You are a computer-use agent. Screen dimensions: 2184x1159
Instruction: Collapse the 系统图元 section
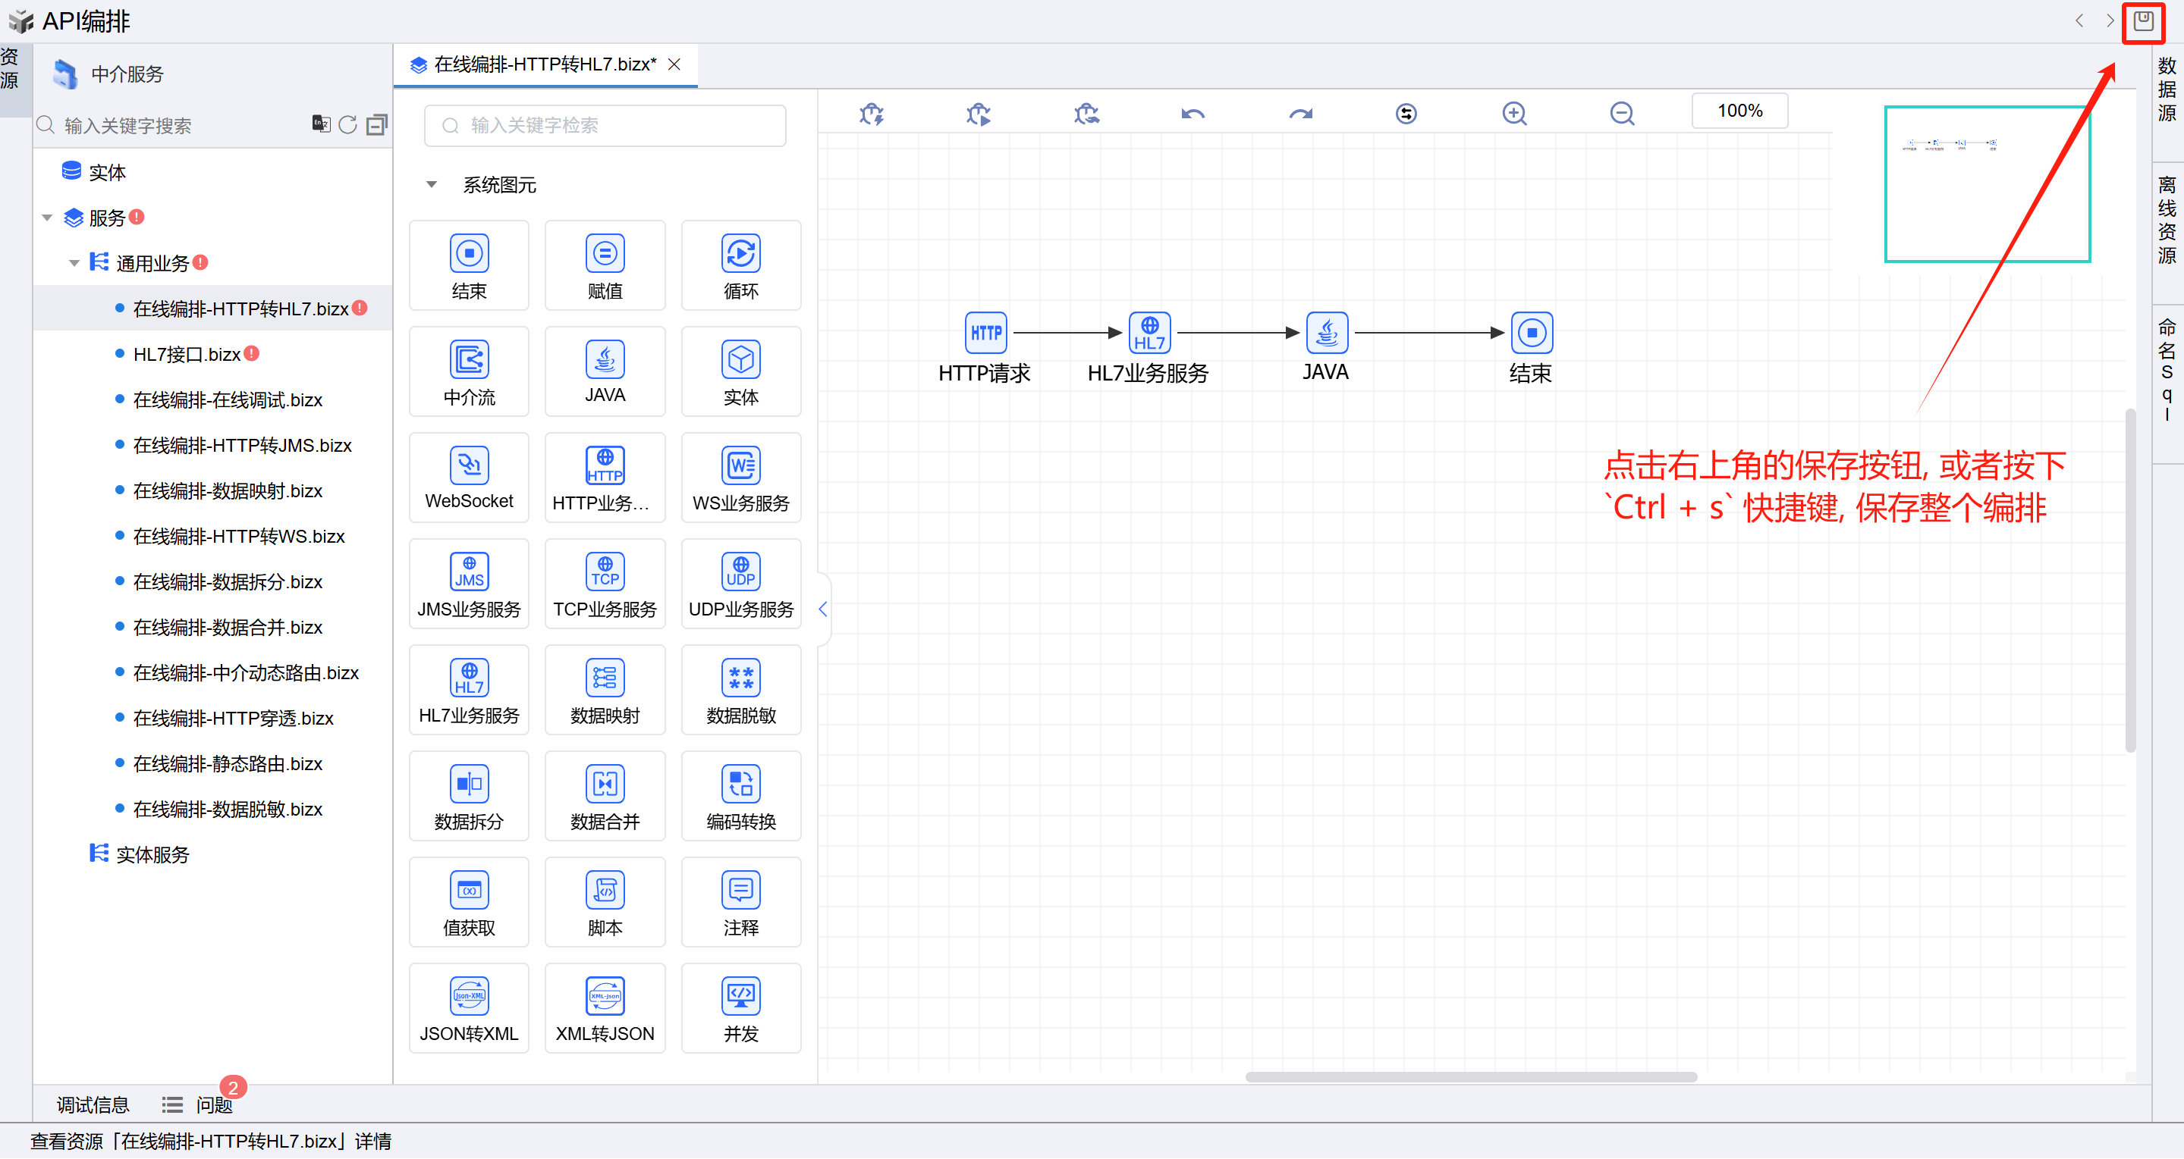click(432, 185)
